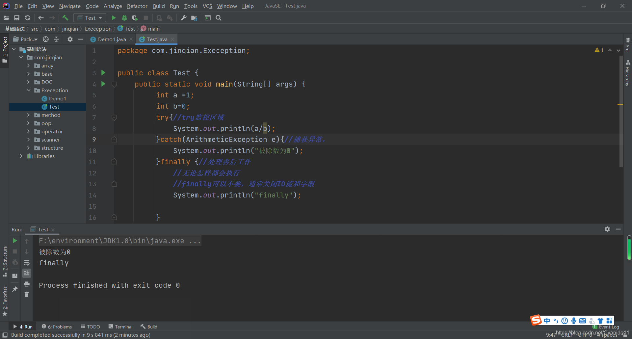Image resolution: width=632 pixels, height=339 pixels.
Task: Toggle Hierarchy panel on right edge
Action: (627, 73)
